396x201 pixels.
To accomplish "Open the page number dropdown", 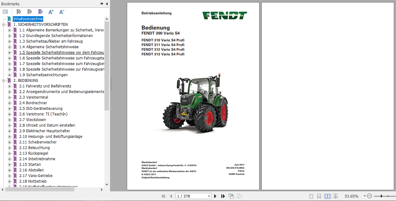I will pos(209,196).
